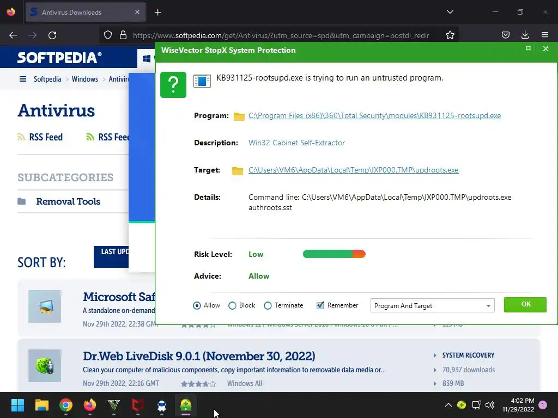This screenshot has width=558, height=418.
Task: Click the Risk Level indicator bar
Action: tap(334, 254)
